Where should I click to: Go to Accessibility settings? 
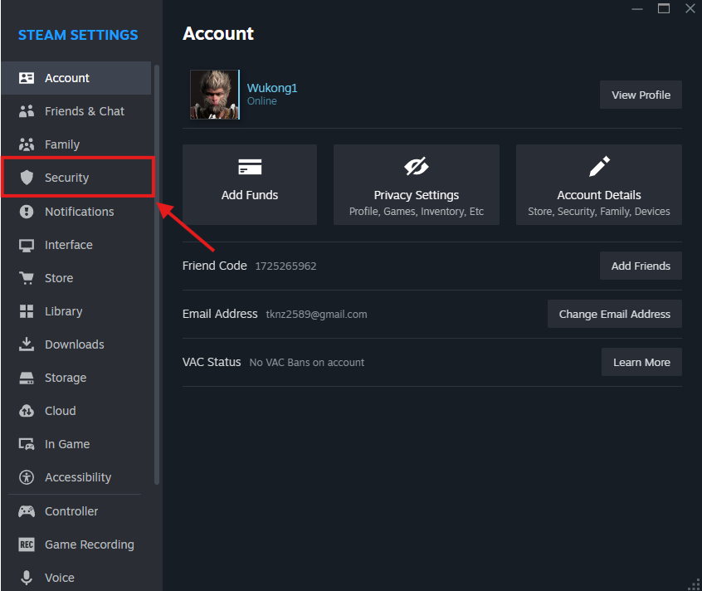pyautogui.click(x=77, y=477)
